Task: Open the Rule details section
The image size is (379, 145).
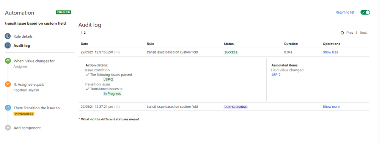Action: tap(23, 36)
